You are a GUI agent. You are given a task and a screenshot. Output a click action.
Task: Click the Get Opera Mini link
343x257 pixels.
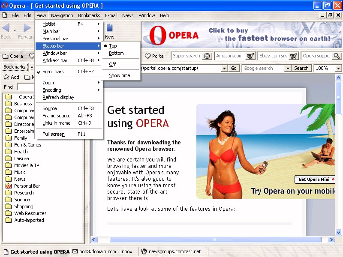315,179
